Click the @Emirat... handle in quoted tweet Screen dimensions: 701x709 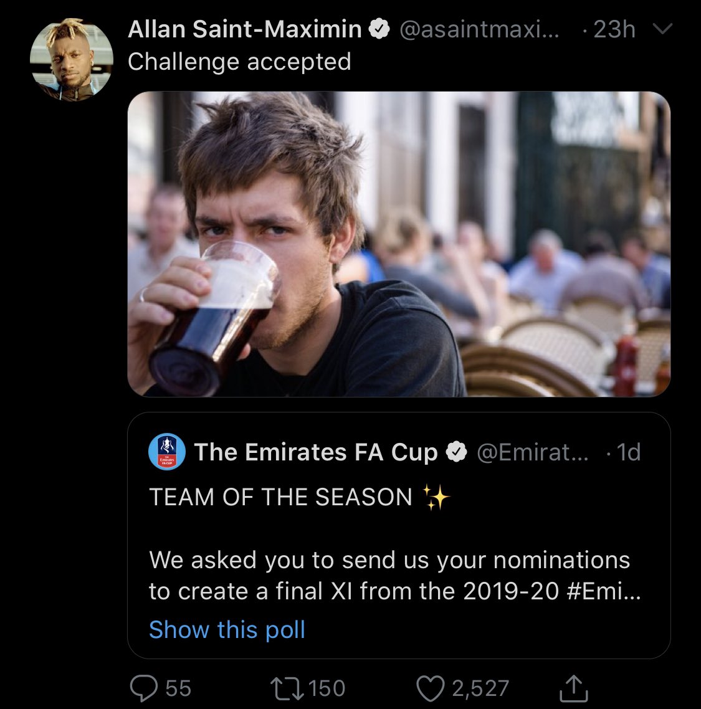(532, 453)
